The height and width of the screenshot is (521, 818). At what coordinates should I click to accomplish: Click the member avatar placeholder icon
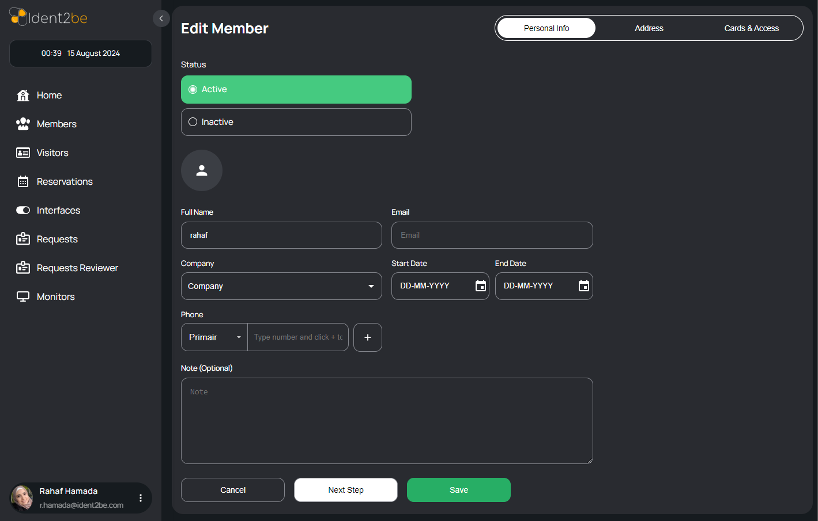point(202,170)
